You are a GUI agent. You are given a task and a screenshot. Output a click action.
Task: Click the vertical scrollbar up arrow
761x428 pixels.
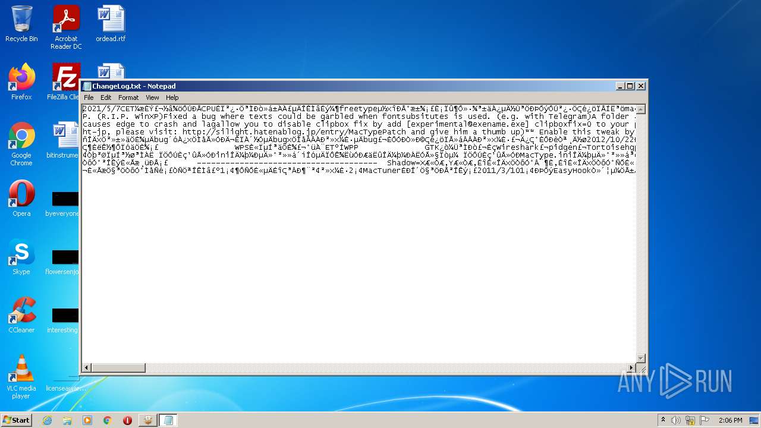(641, 109)
